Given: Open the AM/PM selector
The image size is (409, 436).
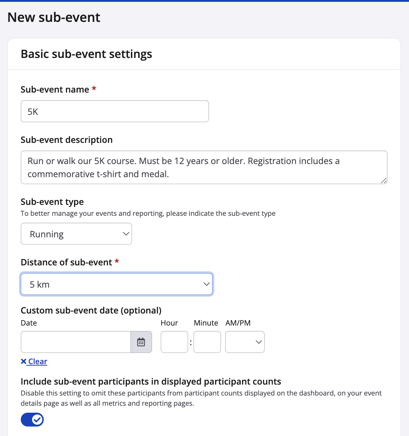Looking at the screenshot, I should (245, 342).
